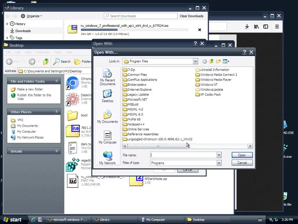Collapse File and Folder Tasks panel
Screen dimensions: 298x224
point(56,81)
